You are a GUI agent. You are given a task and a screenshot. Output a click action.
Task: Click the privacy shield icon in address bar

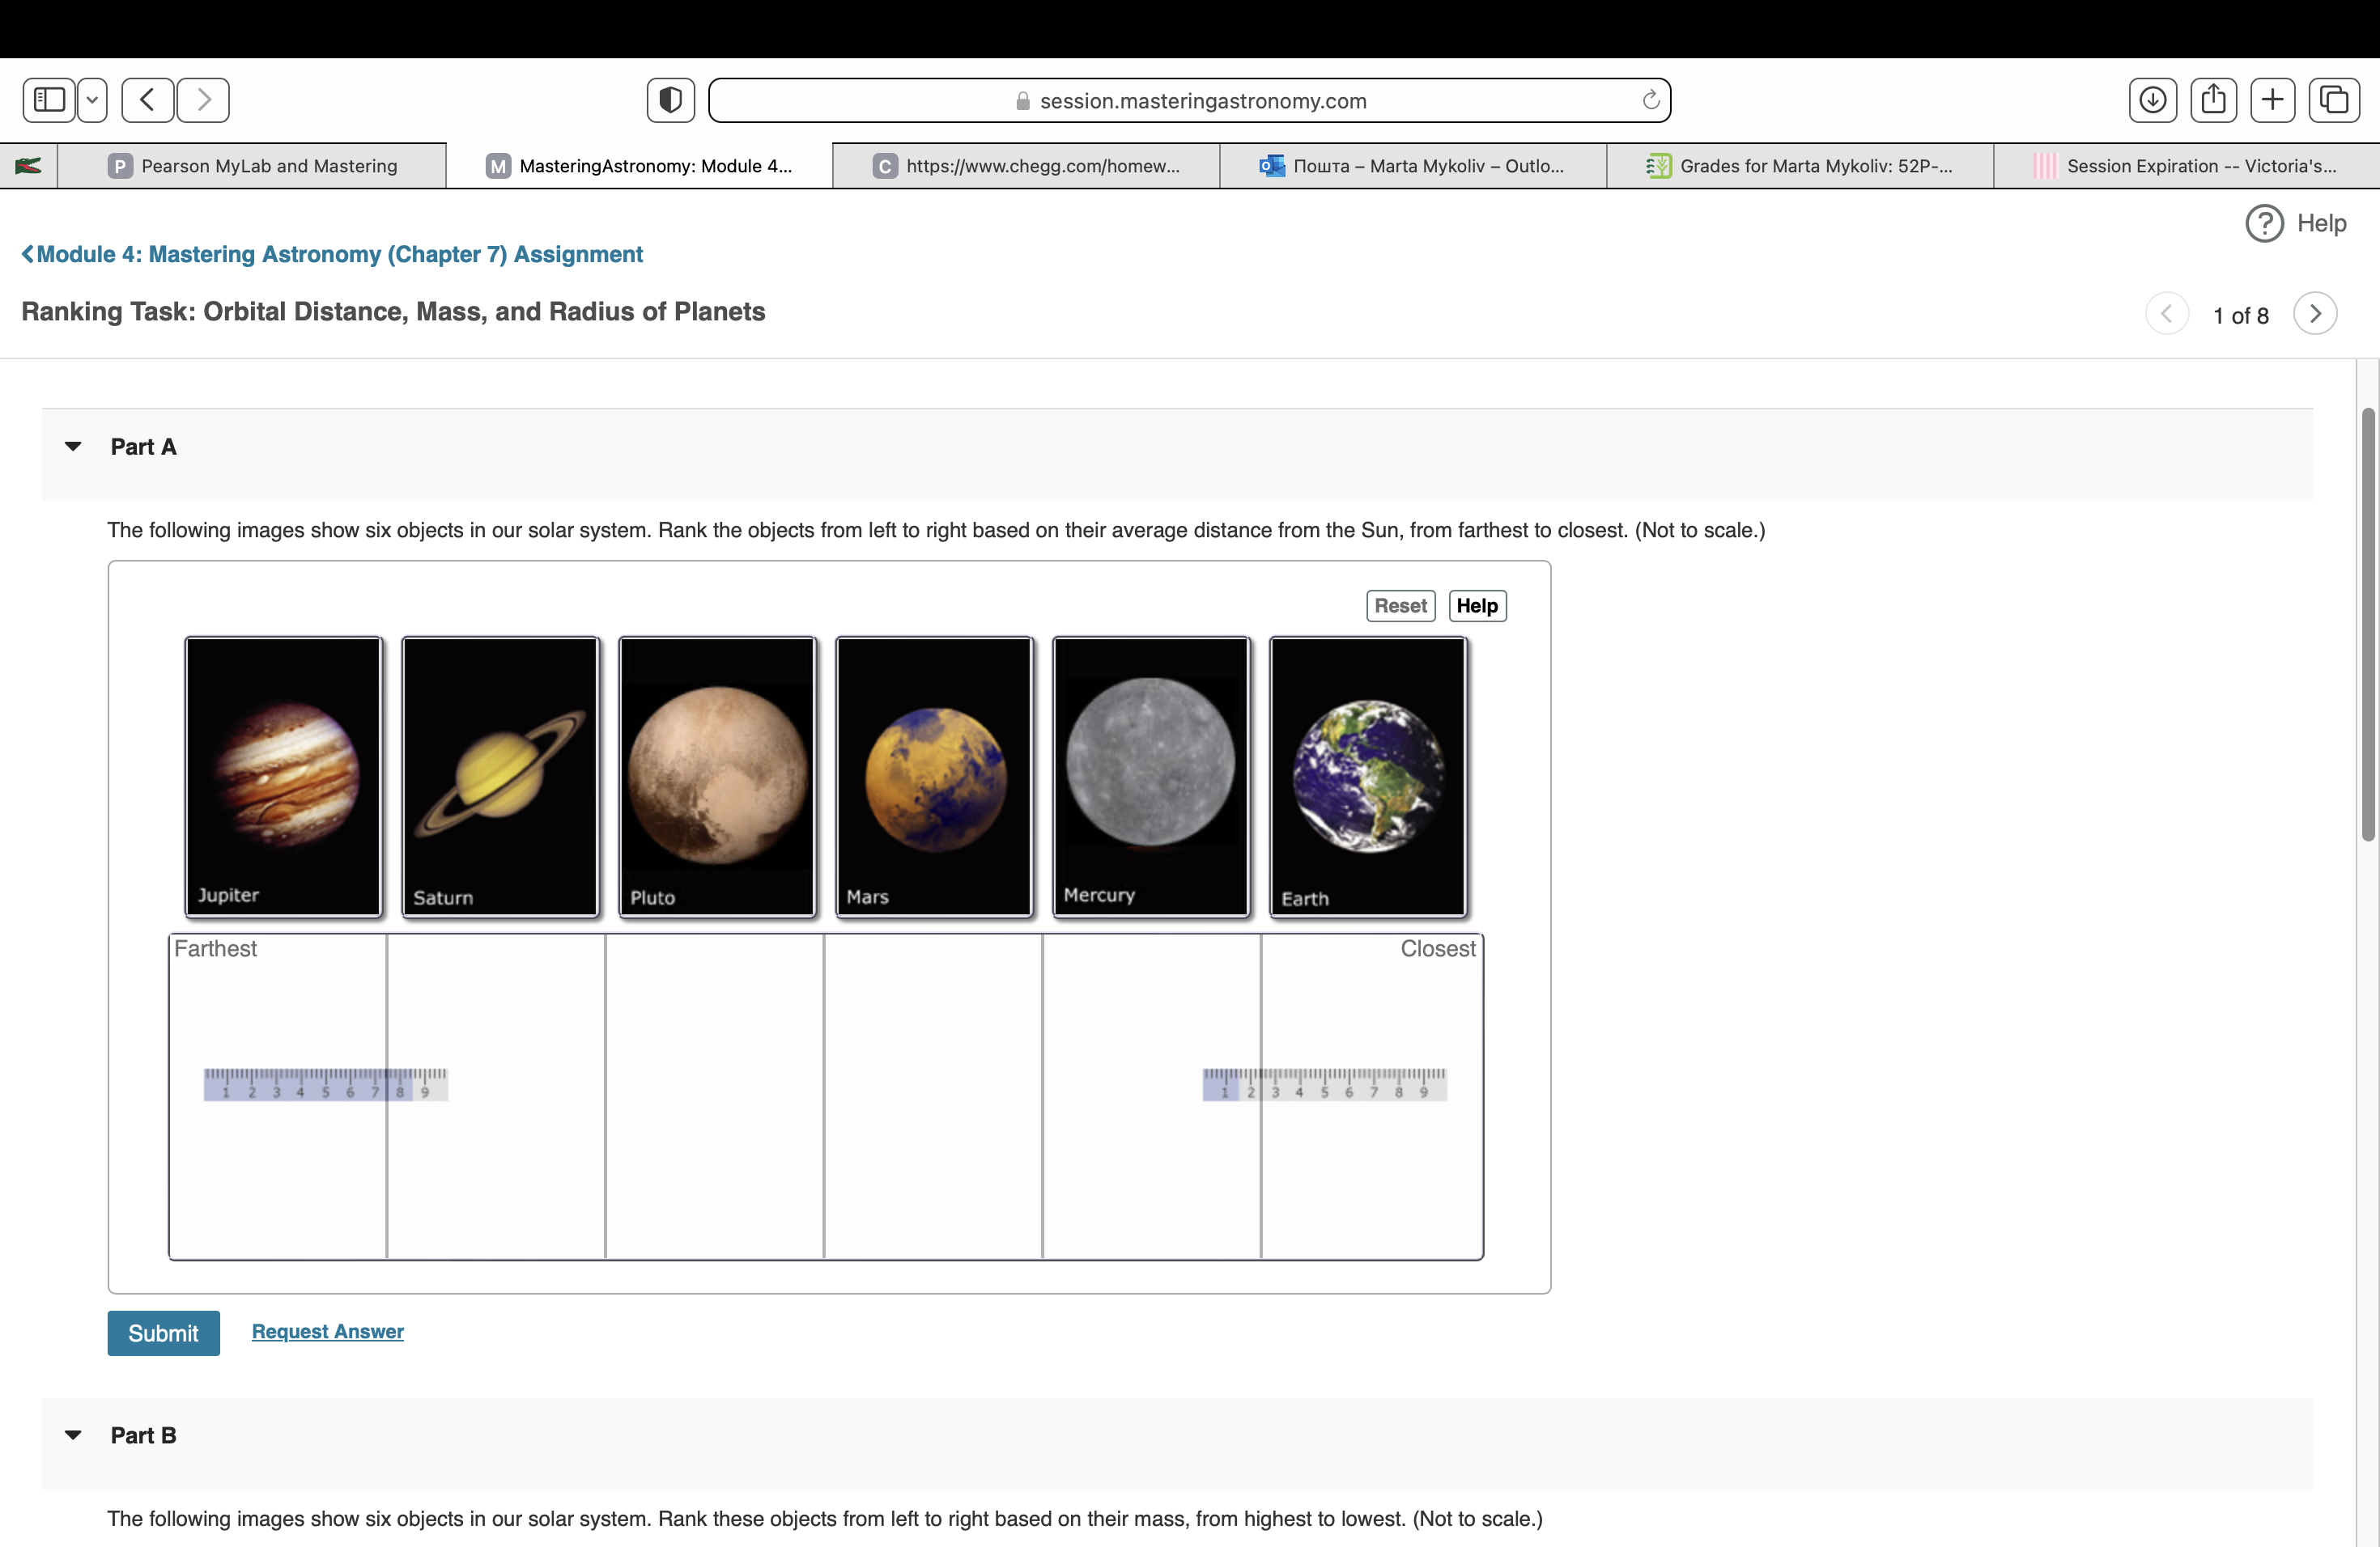point(670,99)
